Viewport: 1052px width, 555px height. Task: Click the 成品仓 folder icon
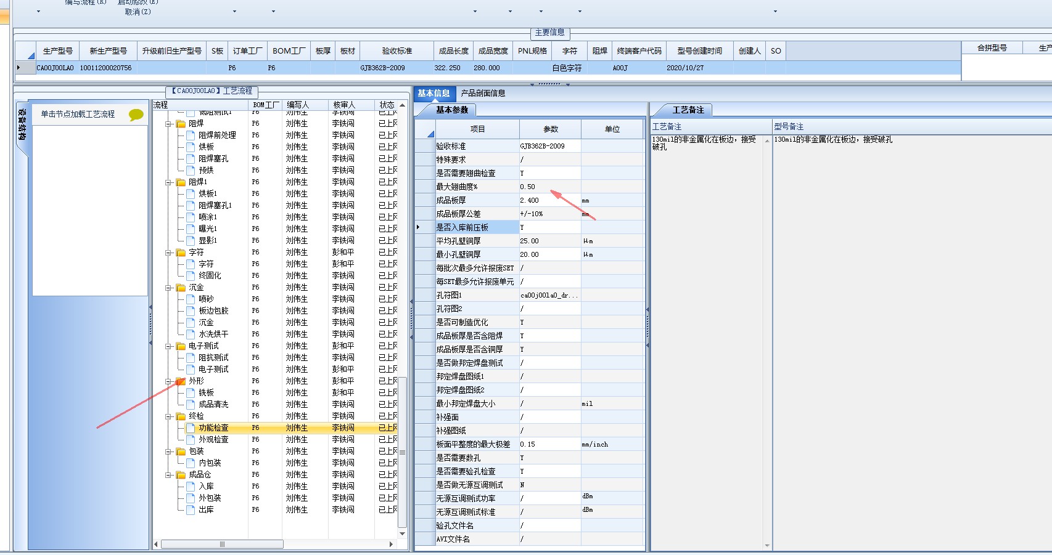[x=181, y=475]
